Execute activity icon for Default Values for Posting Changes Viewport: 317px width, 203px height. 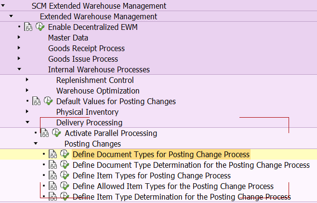(48, 101)
